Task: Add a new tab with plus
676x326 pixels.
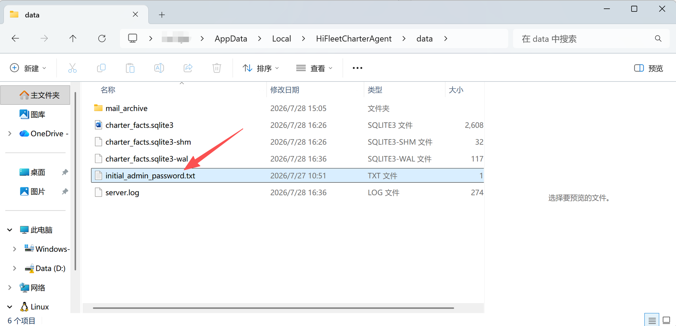Action: (162, 14)
